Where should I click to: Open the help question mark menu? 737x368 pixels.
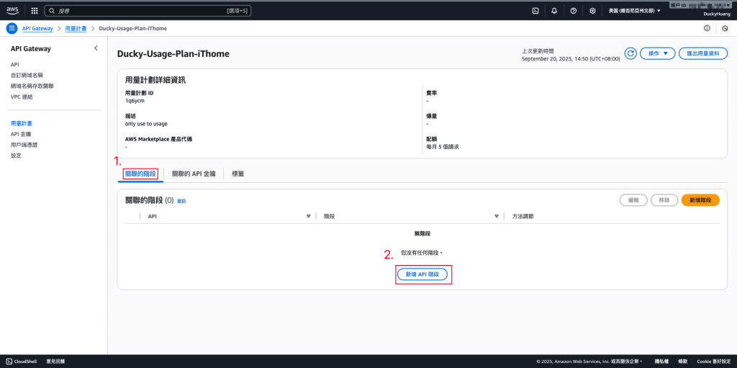(574, 11)
